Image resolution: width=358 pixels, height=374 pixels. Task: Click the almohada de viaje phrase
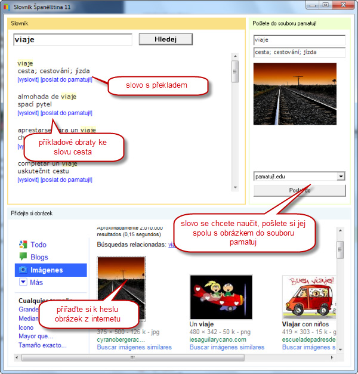tap(47, 97)
